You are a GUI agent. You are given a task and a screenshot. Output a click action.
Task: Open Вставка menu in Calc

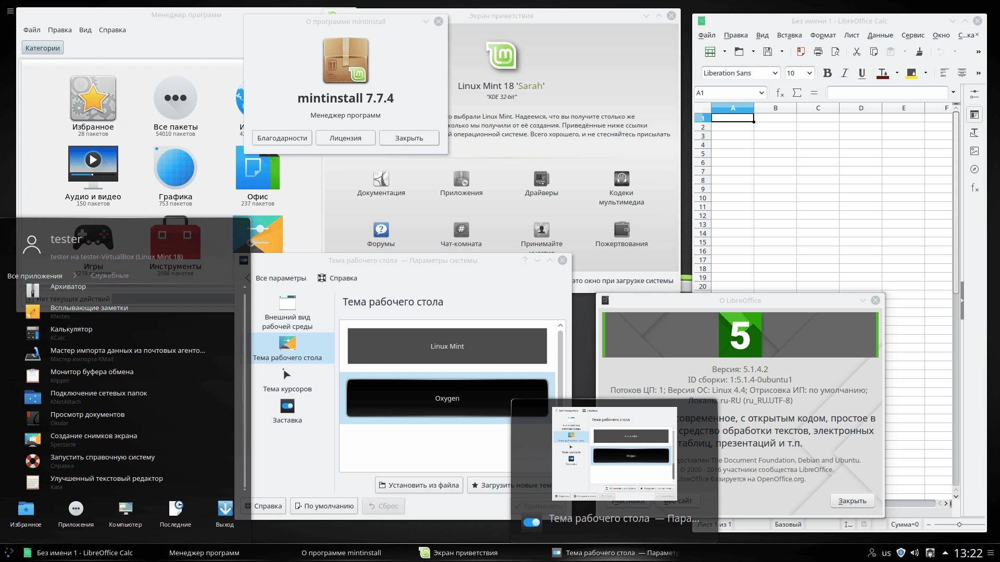[x=789, y=35]
